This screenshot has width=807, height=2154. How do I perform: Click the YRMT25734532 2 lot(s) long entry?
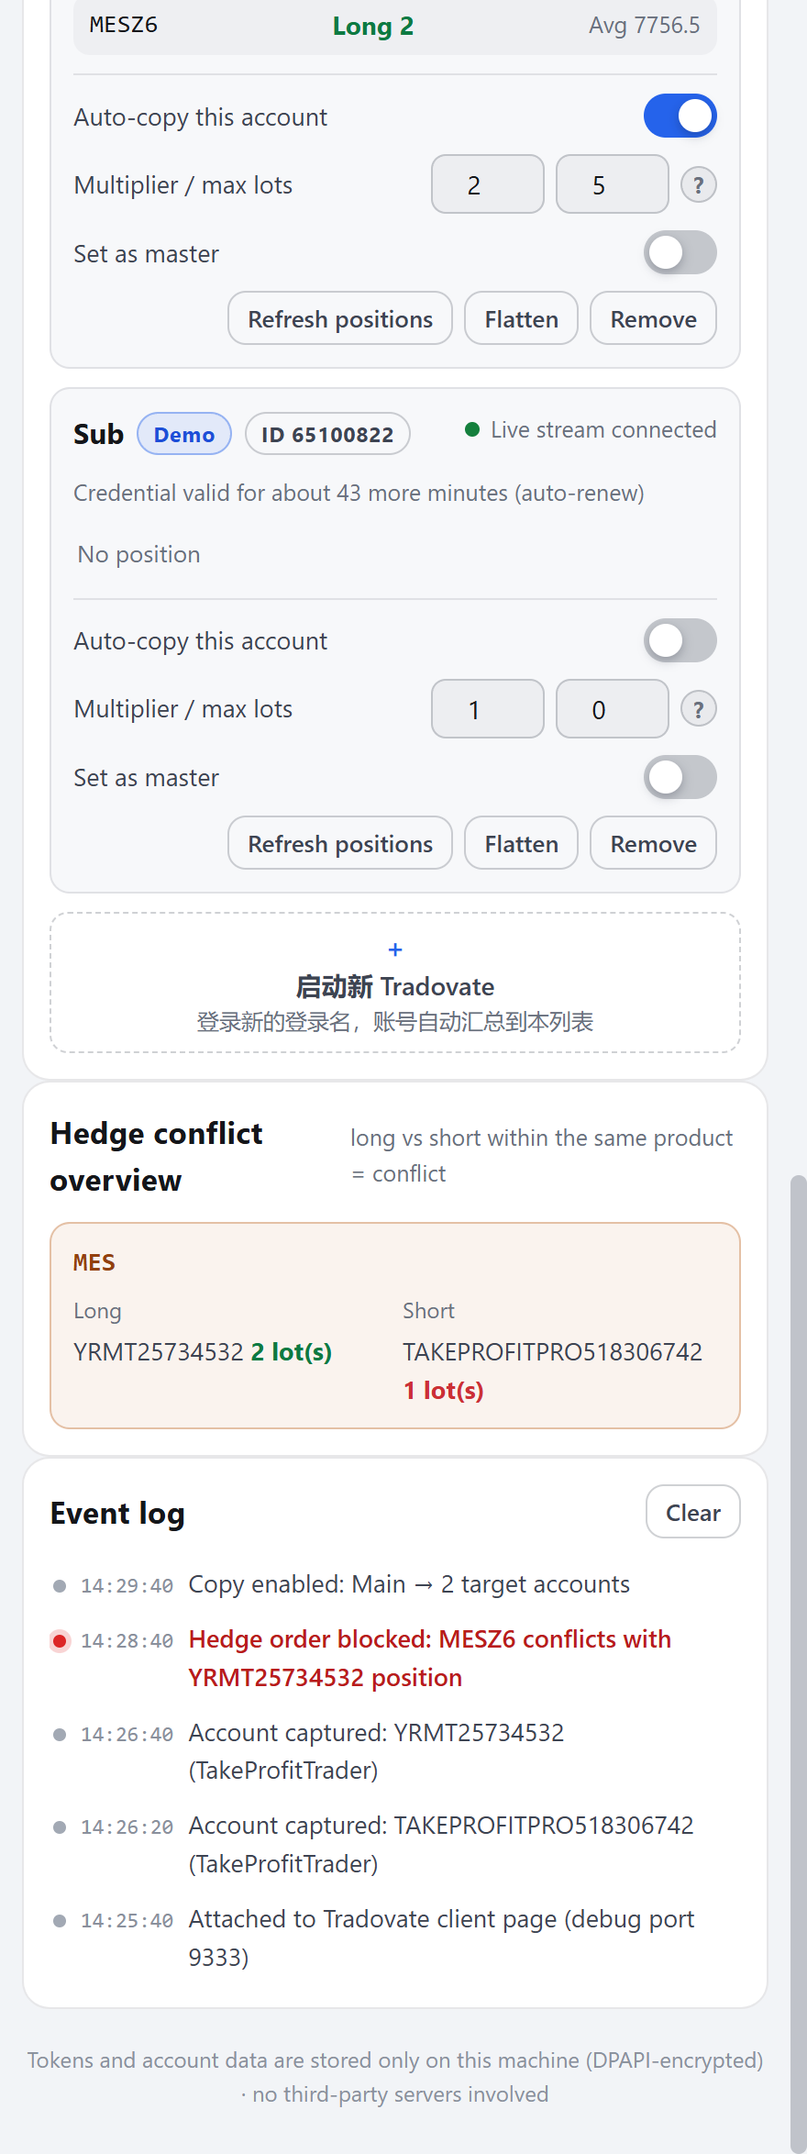203,1352
